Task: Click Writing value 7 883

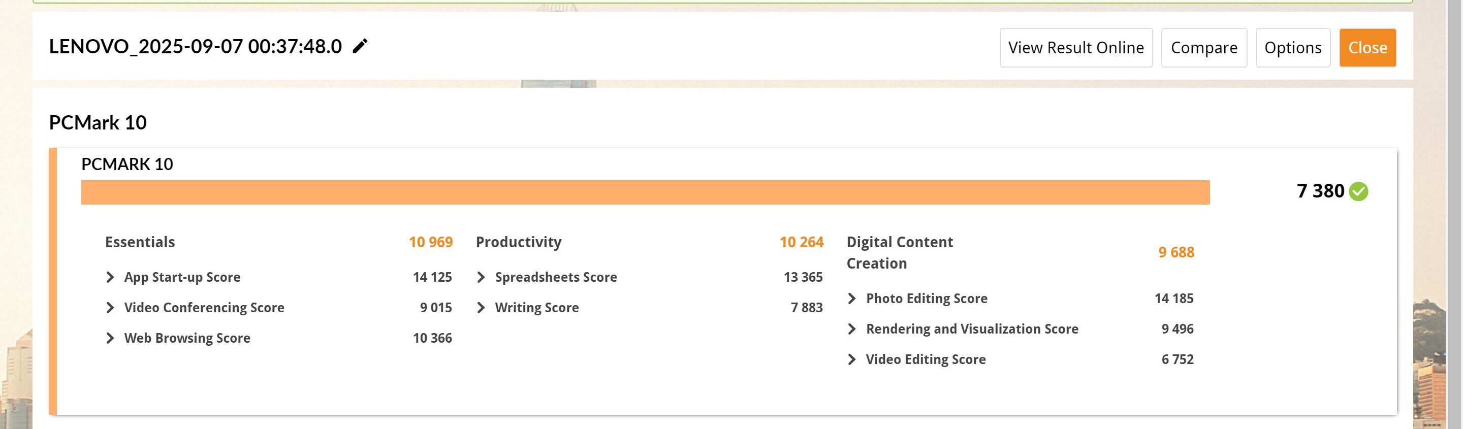Action: 807,308
